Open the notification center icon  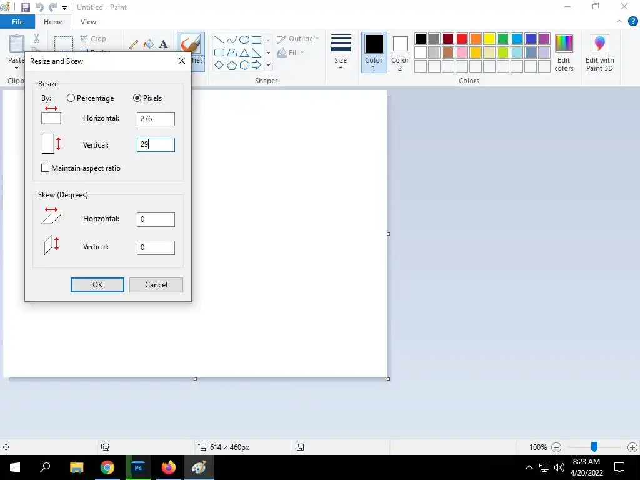tap(619, 467)
